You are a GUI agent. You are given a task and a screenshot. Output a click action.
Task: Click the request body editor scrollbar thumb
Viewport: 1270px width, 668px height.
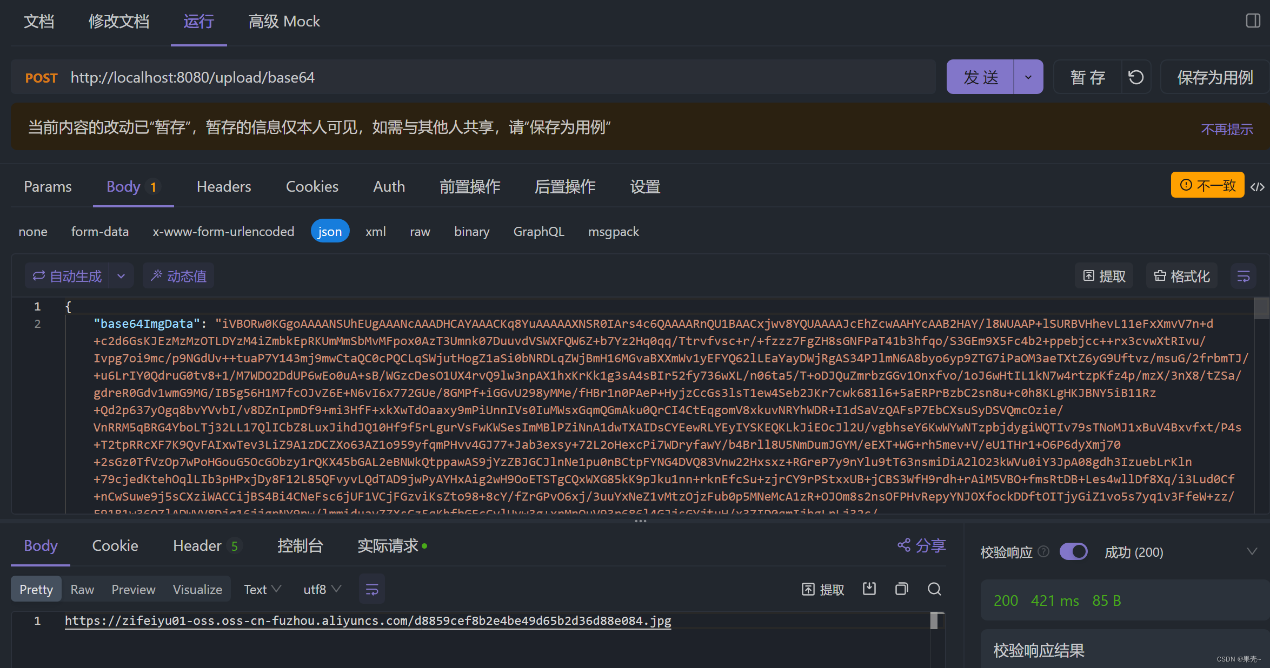click(x=1262, y=308)
